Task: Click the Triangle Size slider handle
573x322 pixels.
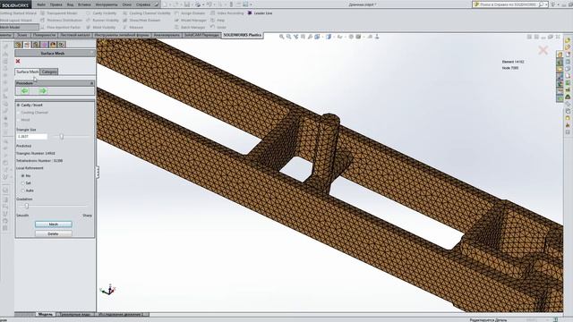Action: tap(62, 137)
